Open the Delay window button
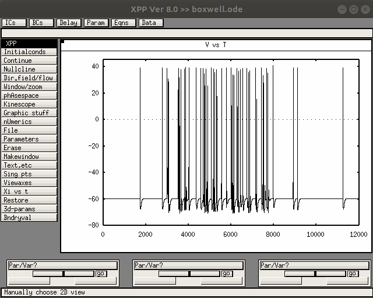 [x=69, y=23]
